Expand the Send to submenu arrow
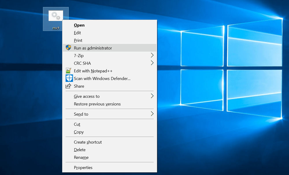This screenshot has width=289, height=175. coord(152,114)
